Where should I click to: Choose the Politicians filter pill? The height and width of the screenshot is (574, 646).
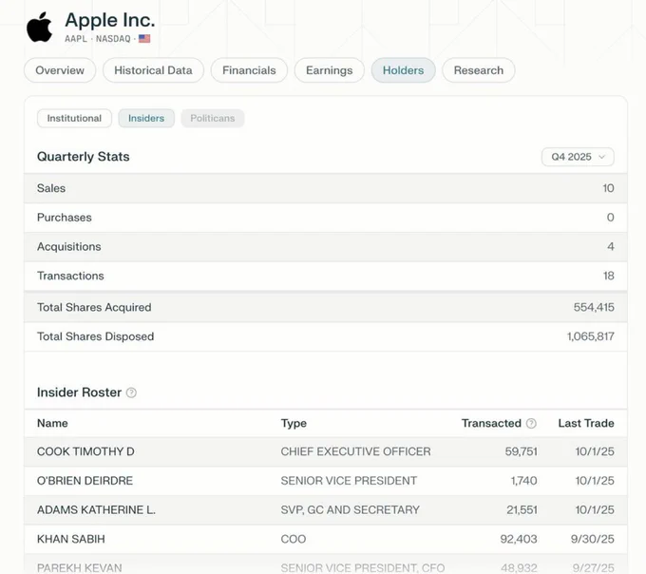pos(212,118)
